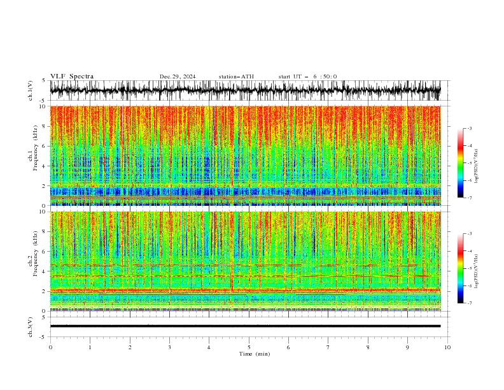Viewport: 504px width, 390px height.
Task: Click the 'ch.1(V)' waveform axis label
Action: pyautogui.click(x=31, y=90)
